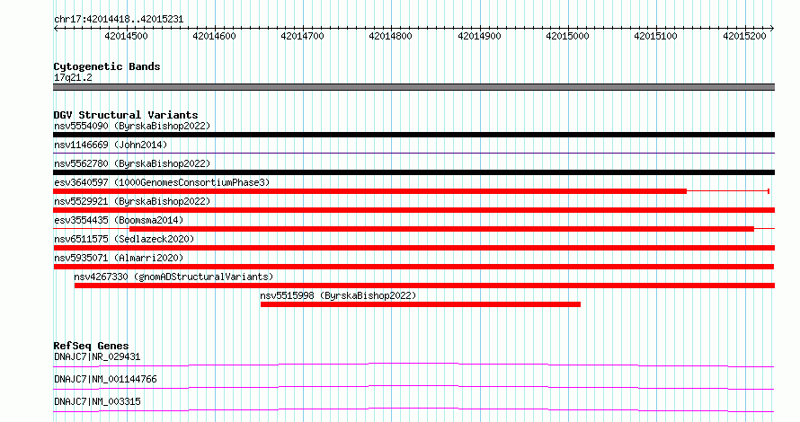
Task: Open variant label nsv5935071 (Almarri2020)
Action: click(x=119, y=258)
